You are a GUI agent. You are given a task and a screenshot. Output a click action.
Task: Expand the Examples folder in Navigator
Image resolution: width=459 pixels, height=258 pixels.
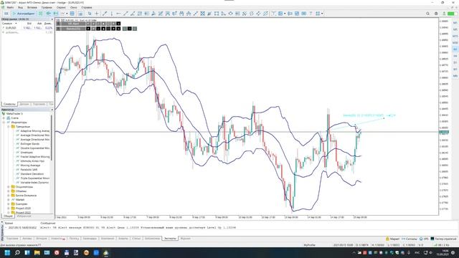[9, 204]
